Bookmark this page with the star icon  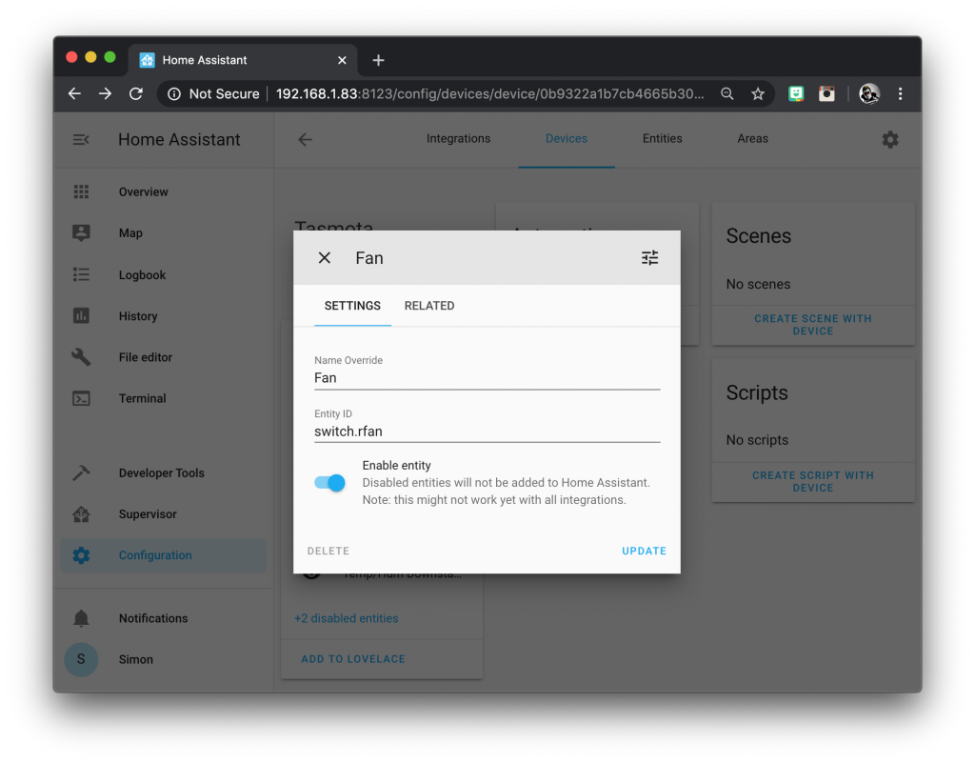click(x=757, y=94)
